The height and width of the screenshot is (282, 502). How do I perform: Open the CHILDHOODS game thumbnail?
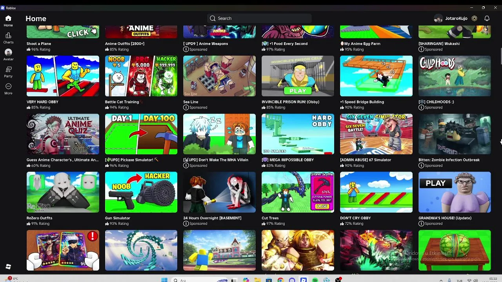455,76
